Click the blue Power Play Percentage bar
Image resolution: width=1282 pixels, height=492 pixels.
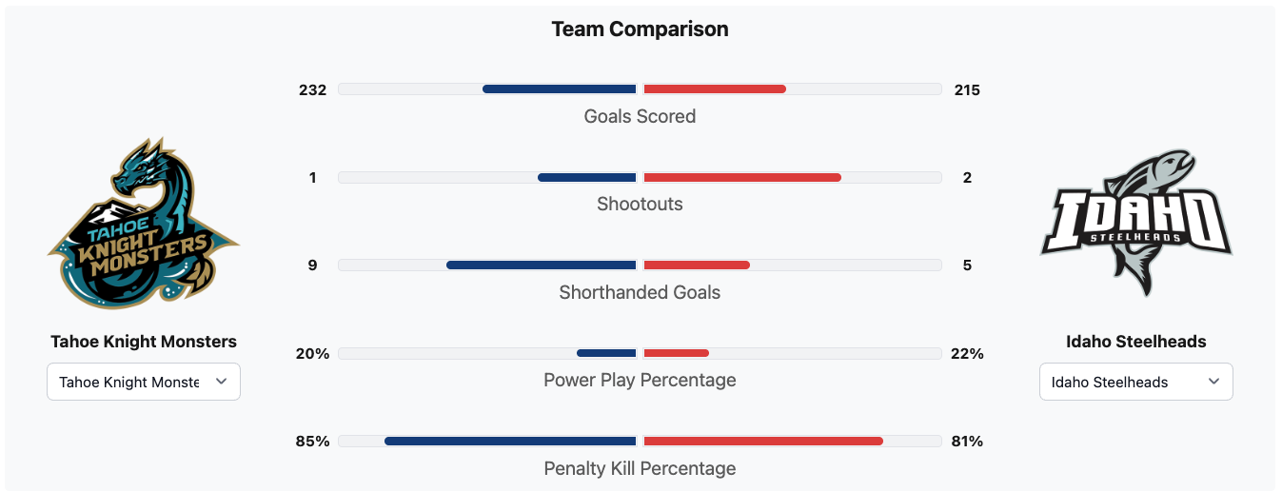click(x=606, y=353)
